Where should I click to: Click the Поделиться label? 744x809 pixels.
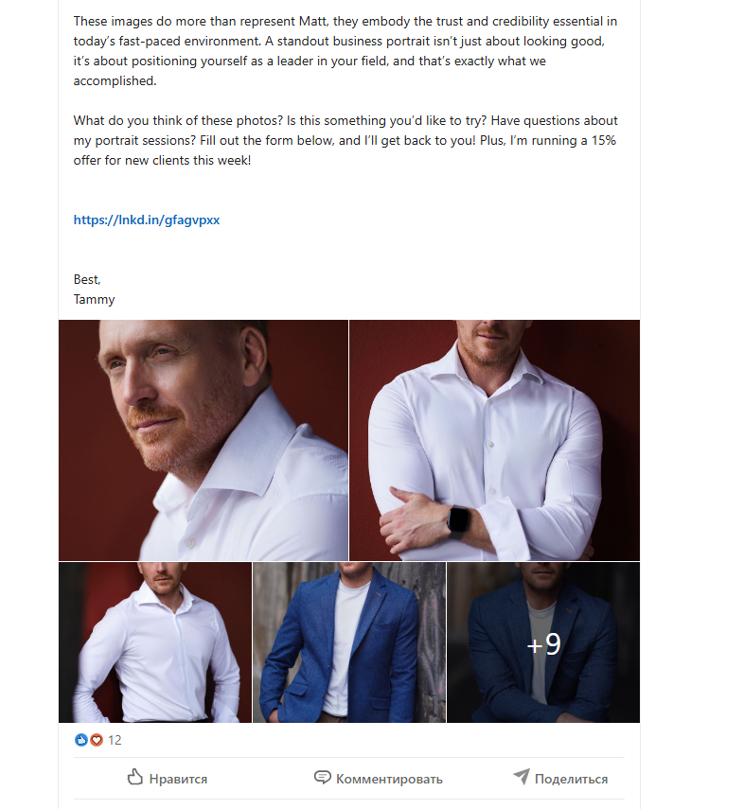click(571, 779)
